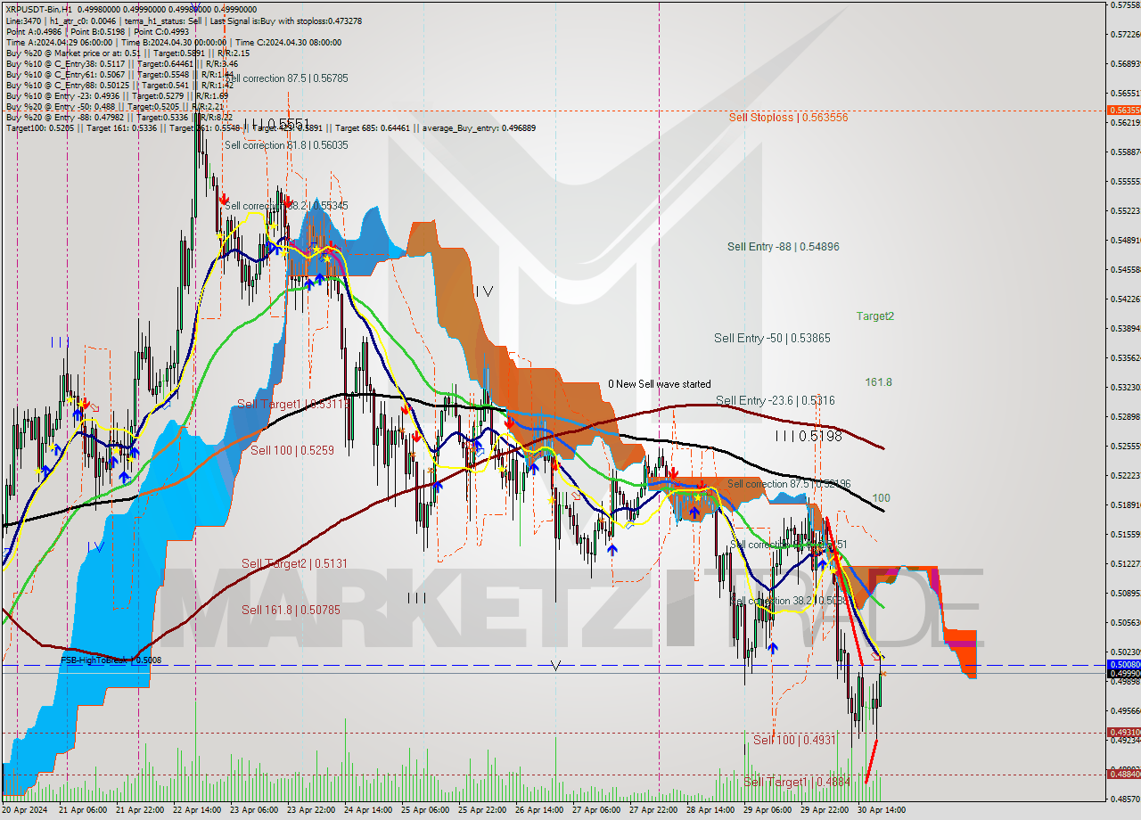Click the 'average_Buy_entry: 0.496889' text
Image resolution: width=1141 pixels, height=820 pixels.
coord(479,127)
